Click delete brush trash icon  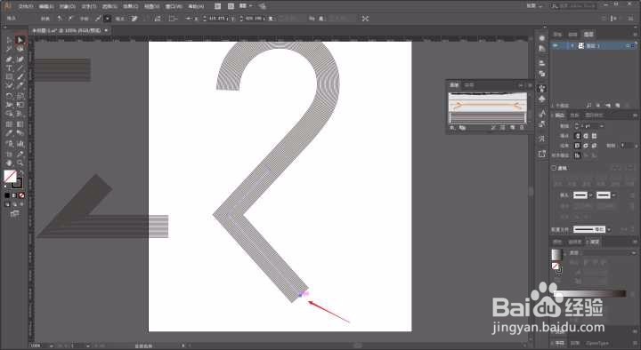(522, 128)
